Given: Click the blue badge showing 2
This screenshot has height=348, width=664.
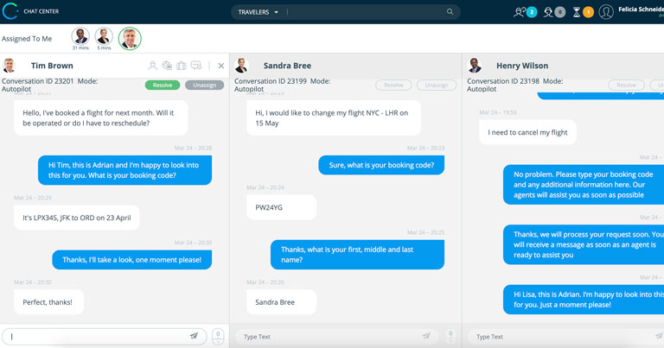Looking at the screenshot, I should tap(532, 12).
